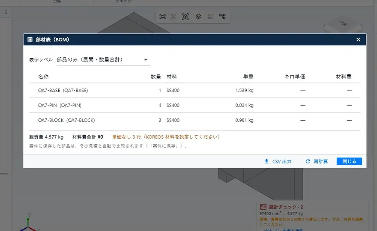Click the 材料費合計 ¥0 total
Viewport: 377px width, 231px height.
point(88,137)
